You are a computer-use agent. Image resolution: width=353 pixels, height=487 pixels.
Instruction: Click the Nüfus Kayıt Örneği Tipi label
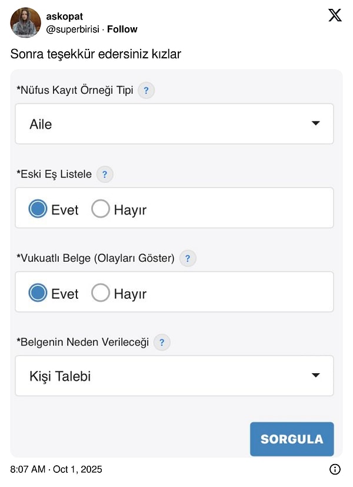pos(75,91)
